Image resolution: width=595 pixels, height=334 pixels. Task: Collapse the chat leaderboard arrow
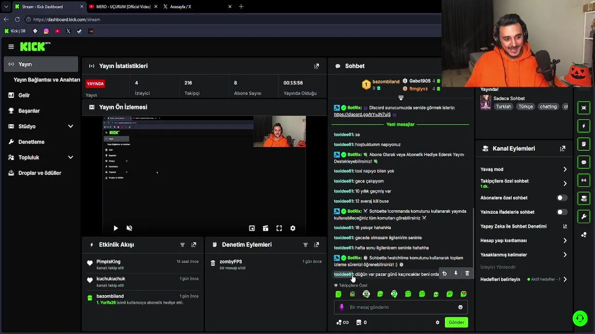pyautogui.click(x=401, y=98)
